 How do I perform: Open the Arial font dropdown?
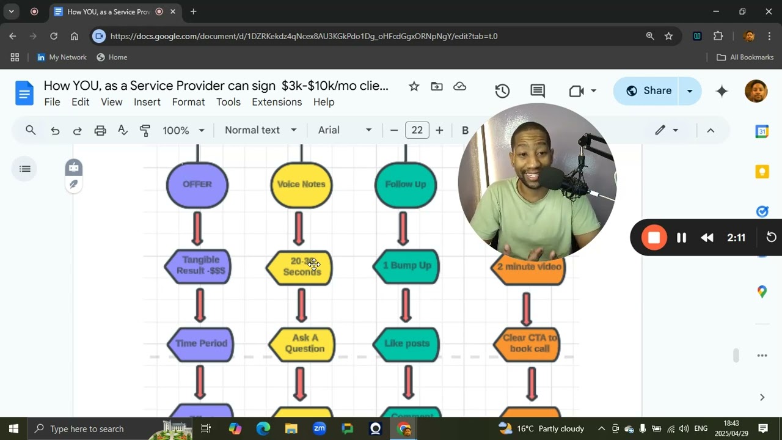coord(345,130)
